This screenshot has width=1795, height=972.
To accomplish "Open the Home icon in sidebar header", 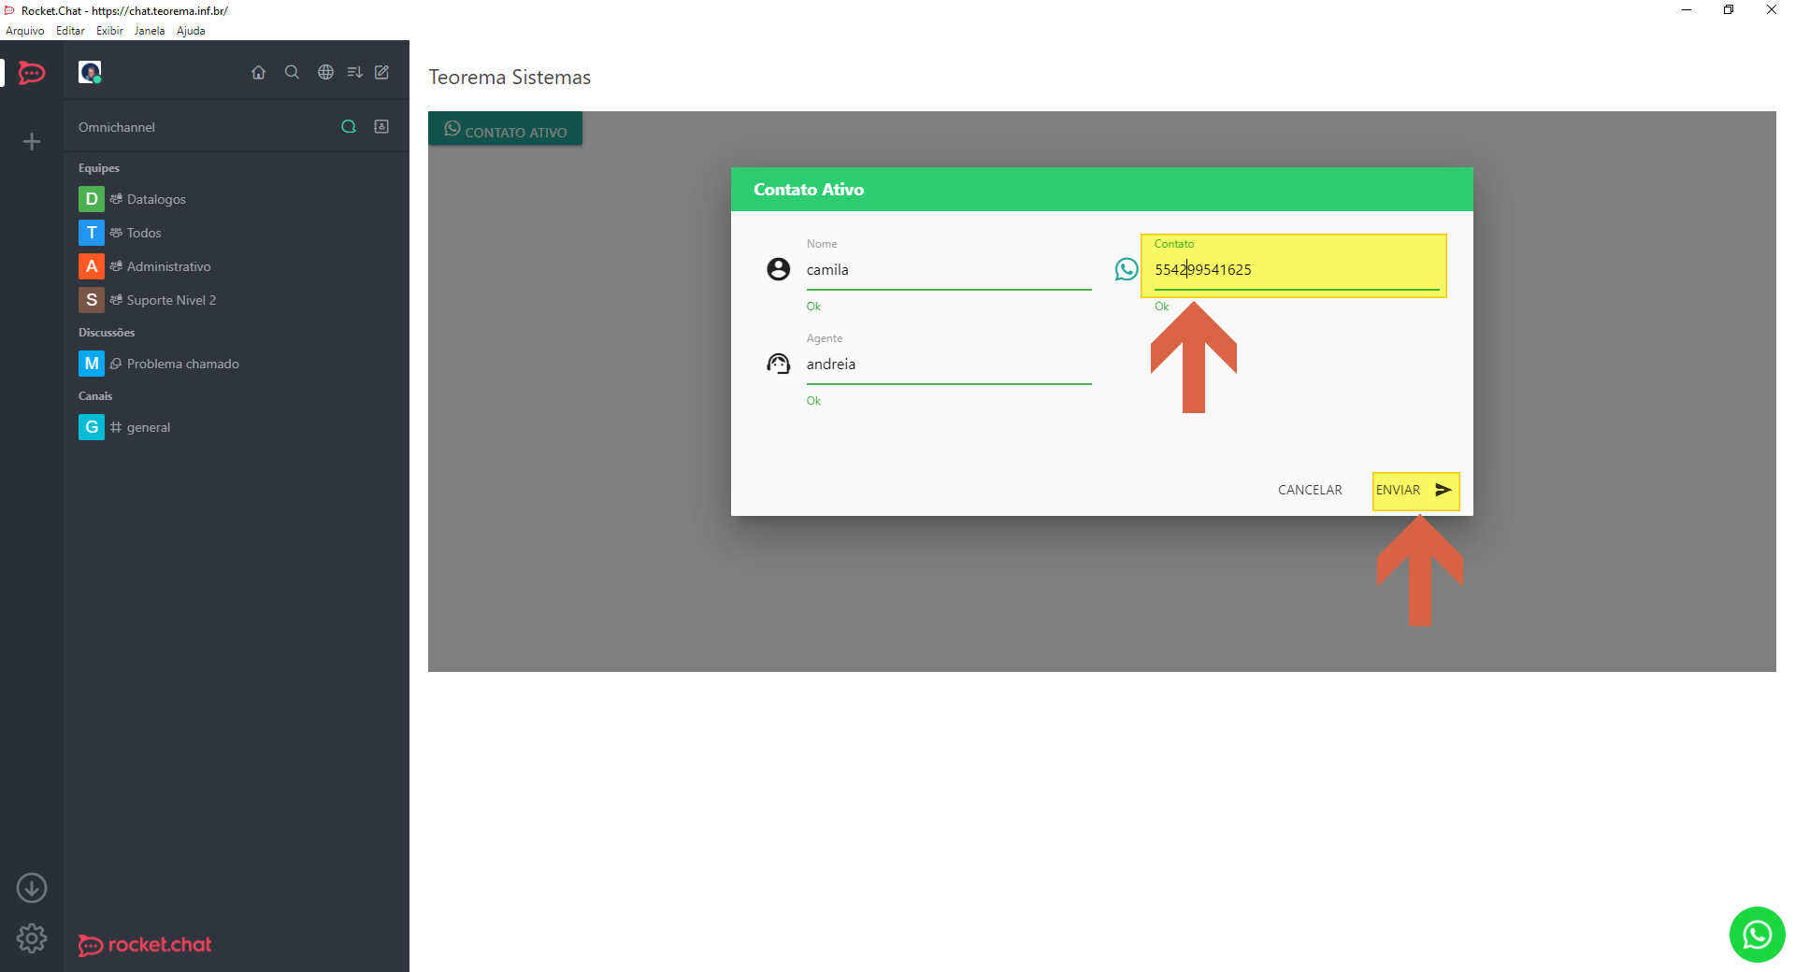I will [259, 72].
